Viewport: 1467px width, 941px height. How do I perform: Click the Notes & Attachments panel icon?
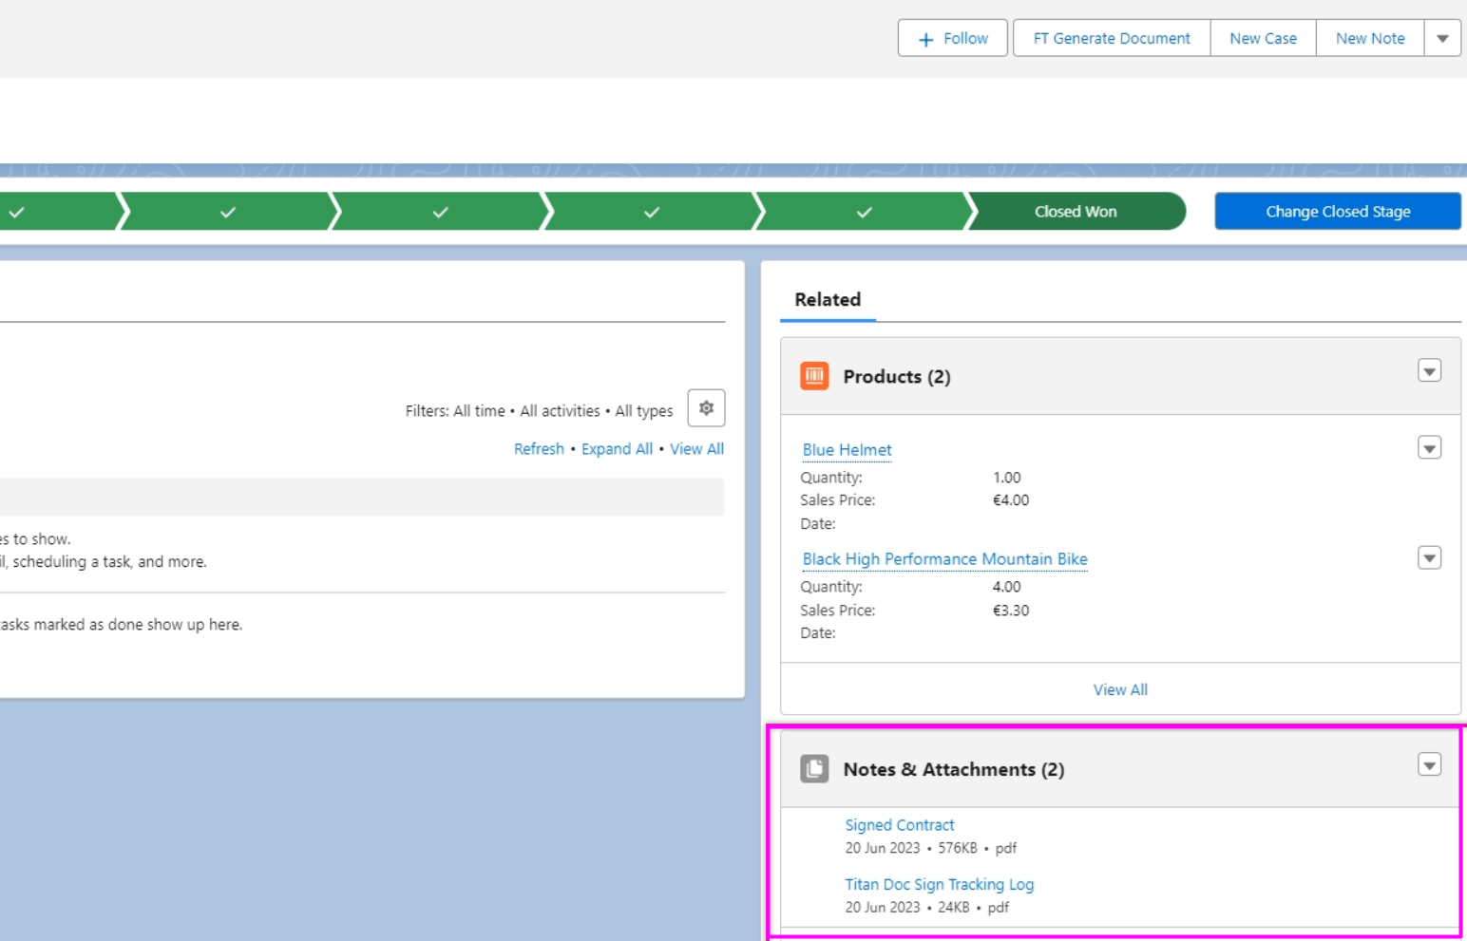814,767
